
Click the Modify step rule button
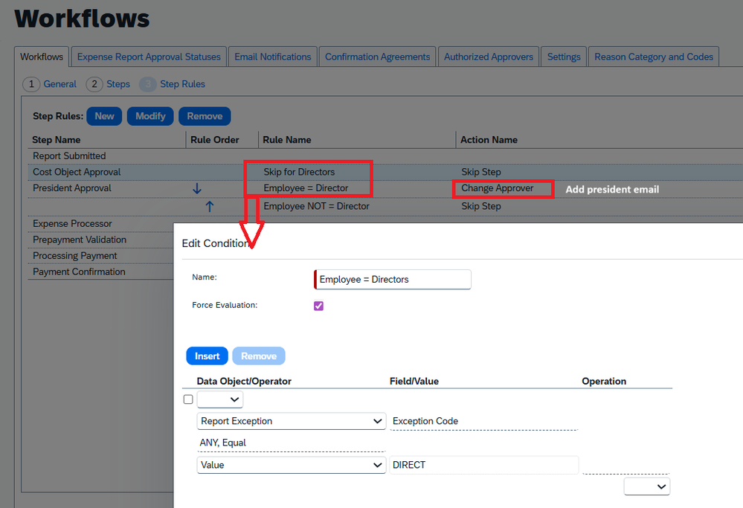coord(150,116)
